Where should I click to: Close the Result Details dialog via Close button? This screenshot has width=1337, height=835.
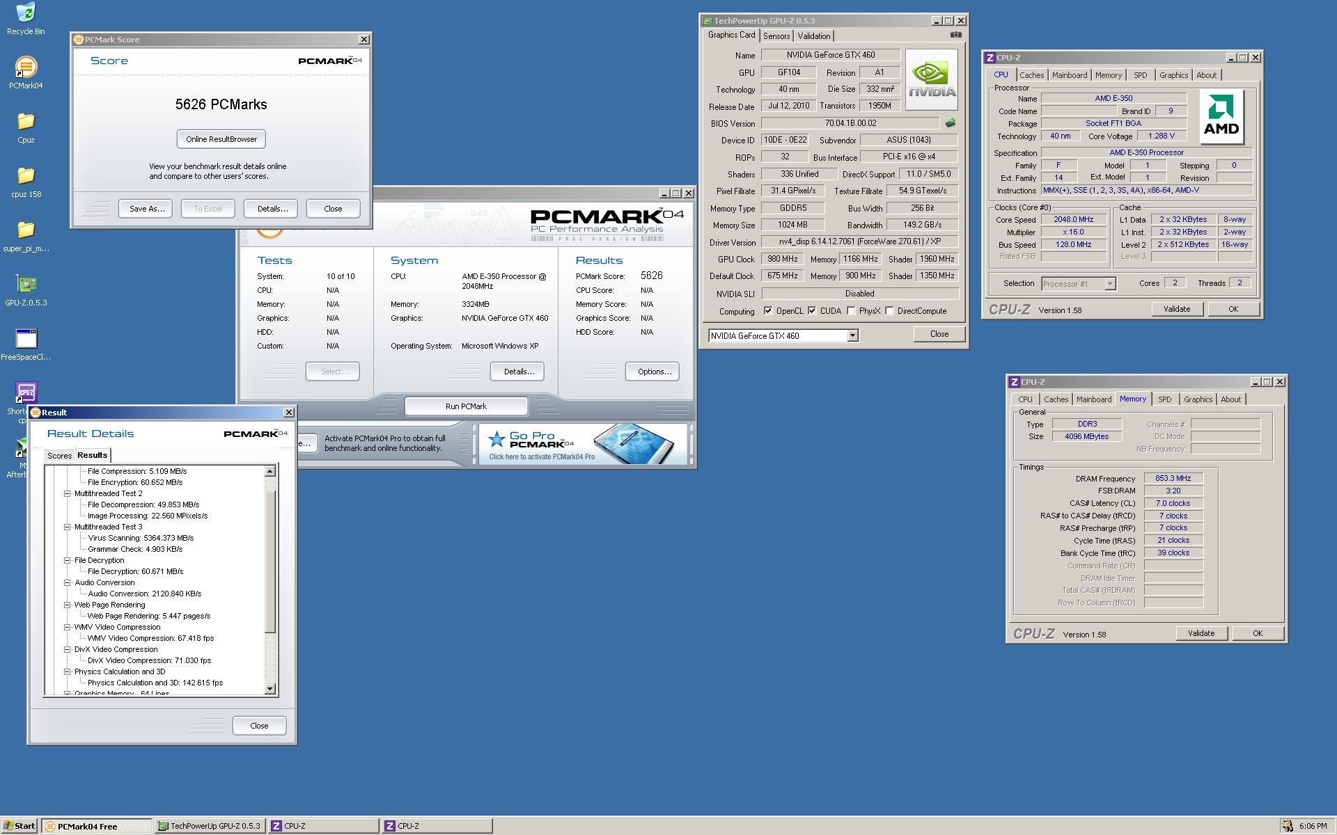(259, 726)
